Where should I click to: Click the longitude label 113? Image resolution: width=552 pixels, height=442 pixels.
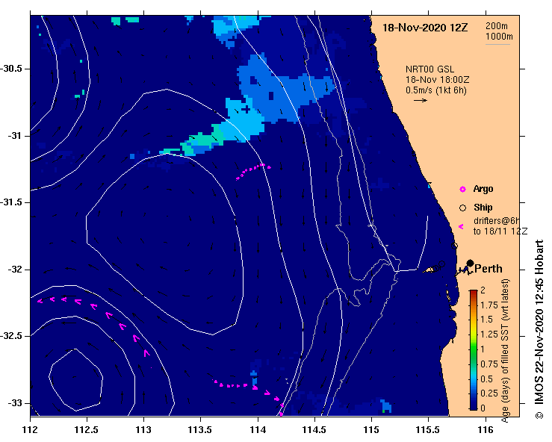point(143,430)
